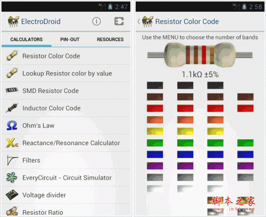Tap the Xc reactance icon

pos(12,143)
